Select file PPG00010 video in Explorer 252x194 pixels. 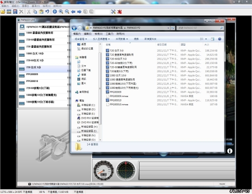point(115,100)
